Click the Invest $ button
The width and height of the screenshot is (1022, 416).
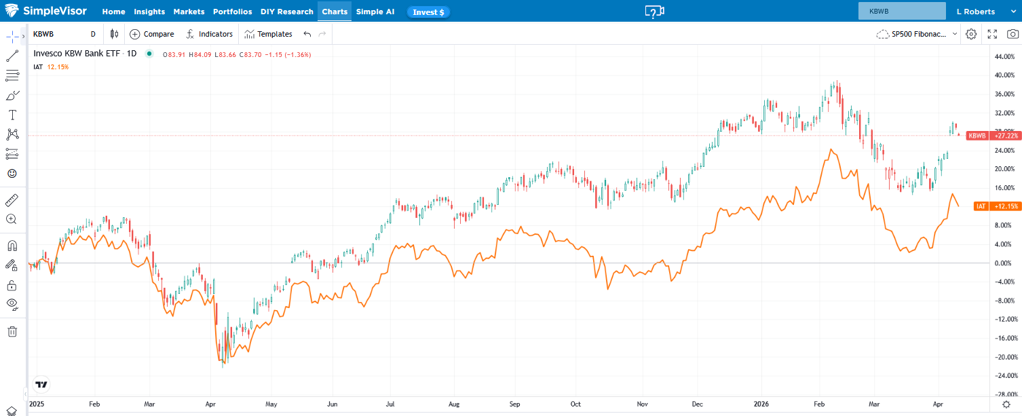pos(428,12)
